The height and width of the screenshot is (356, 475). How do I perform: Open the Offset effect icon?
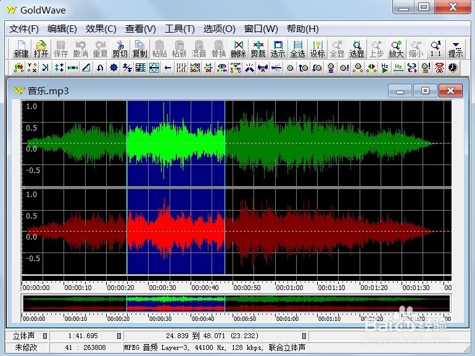[127, 68]
